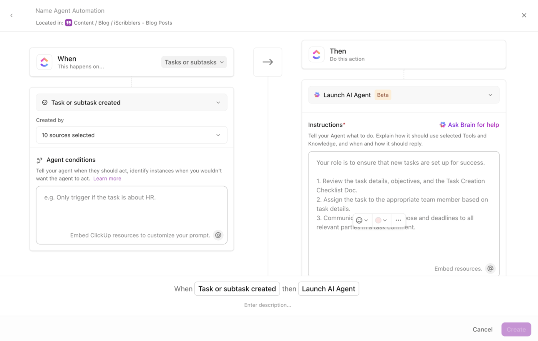Click the Enter description field

pyautogui.click(x=268, y=305)
